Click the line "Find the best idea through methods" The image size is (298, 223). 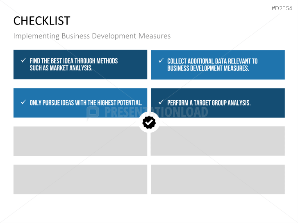coord(74,61)
